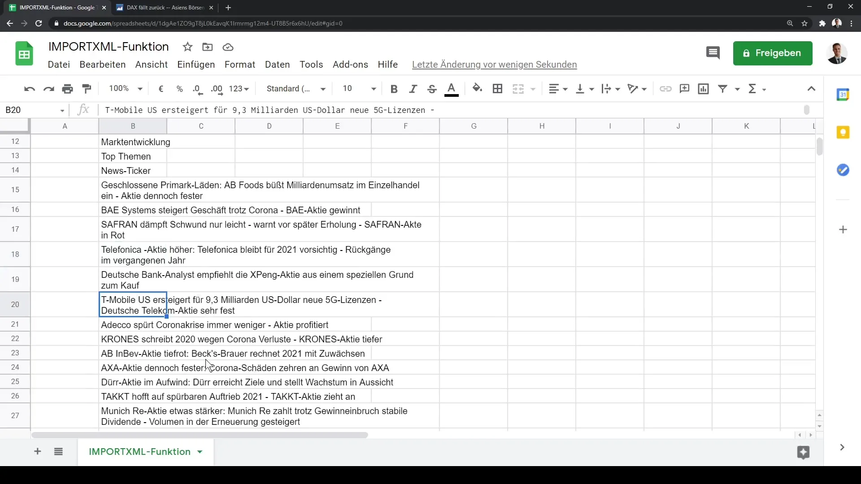Toggle bold formatting
Screen dimensions: 861x484
[x=394, y=89]
